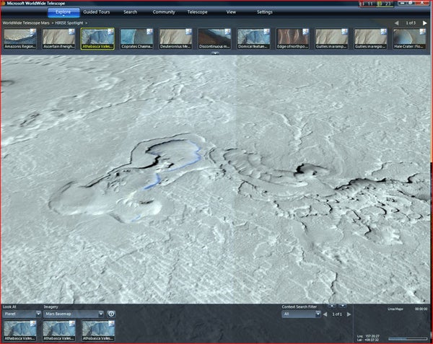
Task: Open the Hale Crater thumbnail
Action: 409,40
